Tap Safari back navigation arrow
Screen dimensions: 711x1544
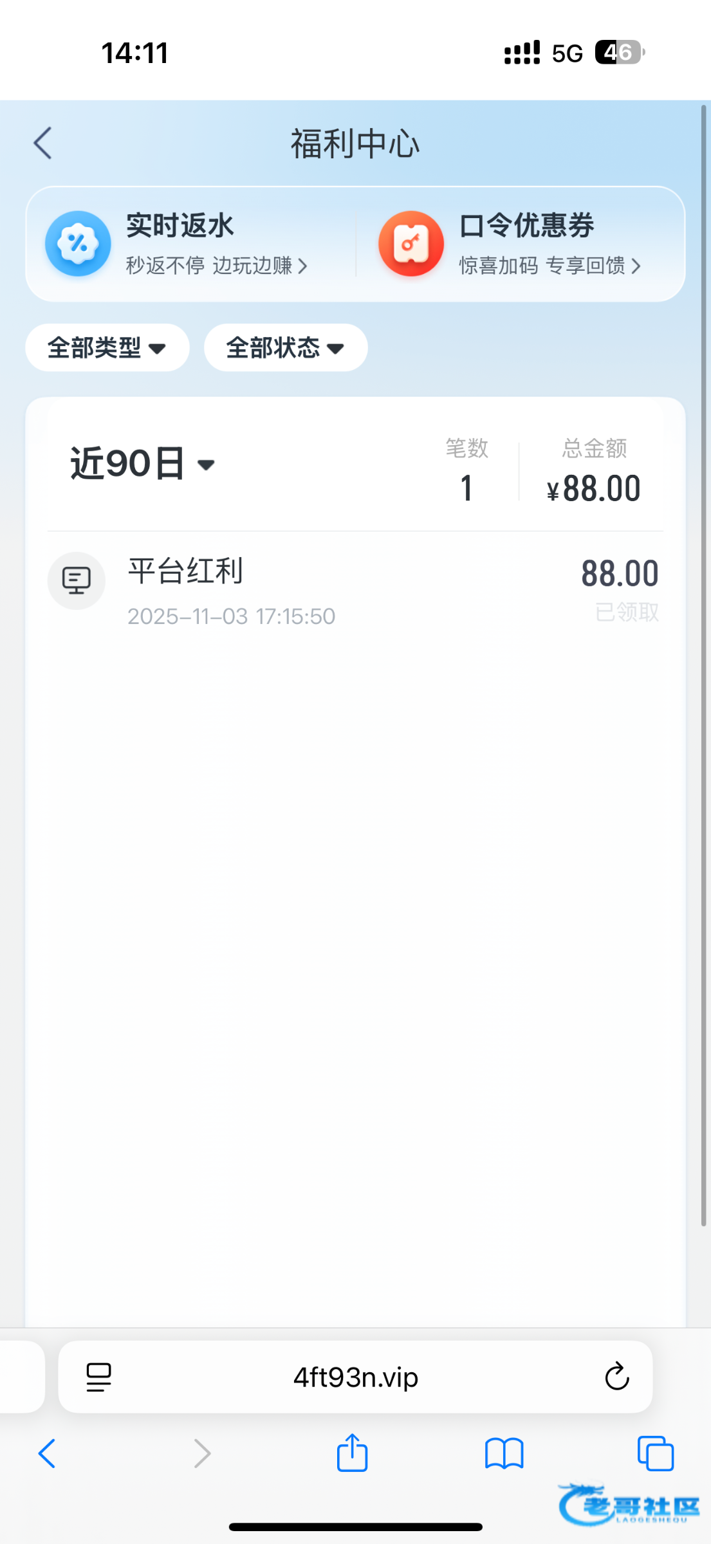pyautogui.click(x=47, y=1453)
